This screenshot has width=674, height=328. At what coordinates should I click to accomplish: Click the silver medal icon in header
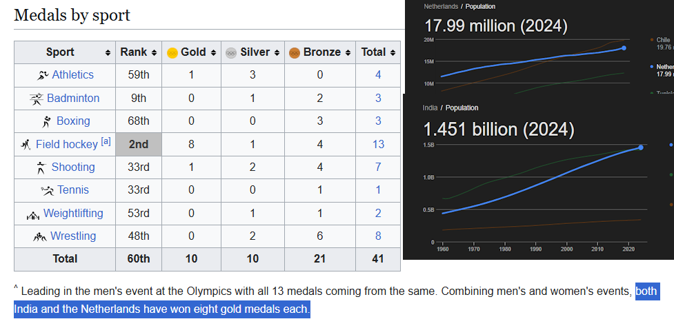[231, 52]
